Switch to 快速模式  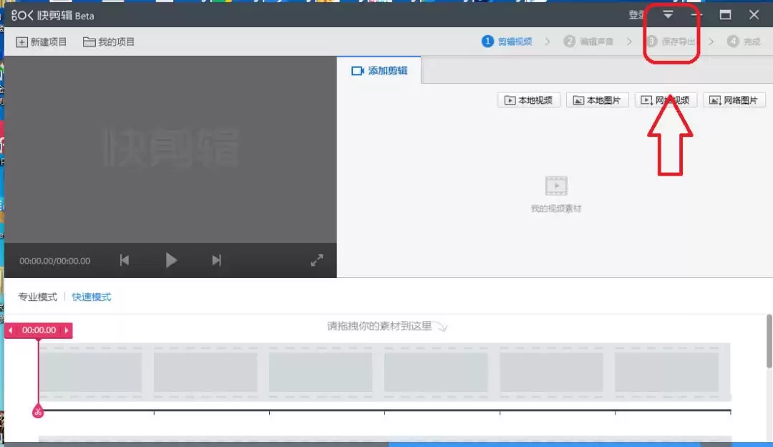(91, 297)
